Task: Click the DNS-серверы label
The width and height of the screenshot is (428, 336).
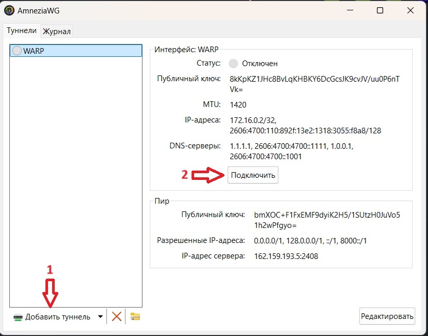Action: tap(195, 146)
